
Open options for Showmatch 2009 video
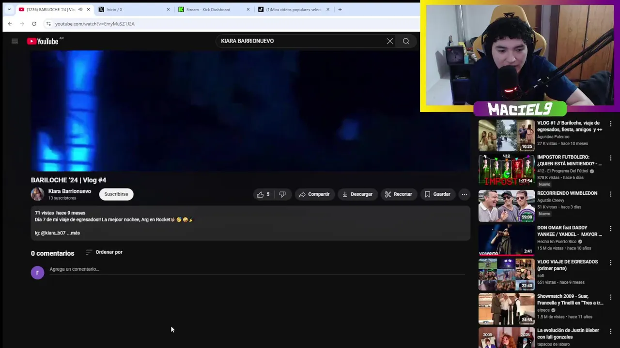(x=610, y=297)
